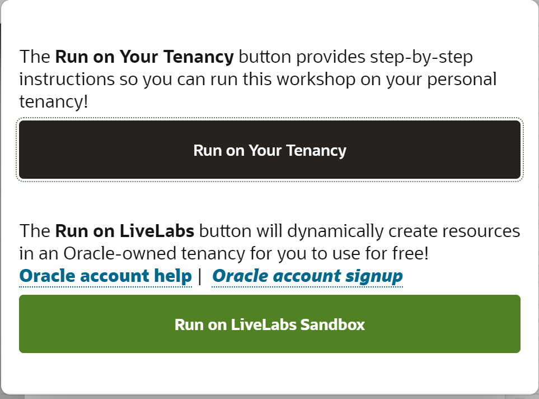Follow the italic Oracle account signup link
Image resolution: width=539 pixels, height=399 pixels.
point(307,276)
